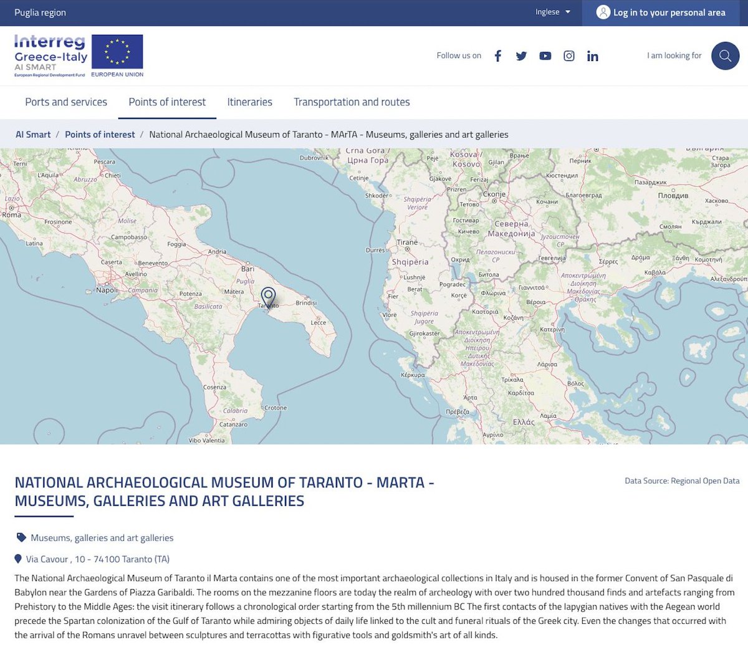This screenshot has height=647, width=748.
Task: Click the Taranto map location pin
Action: click(x=268, y=297)
